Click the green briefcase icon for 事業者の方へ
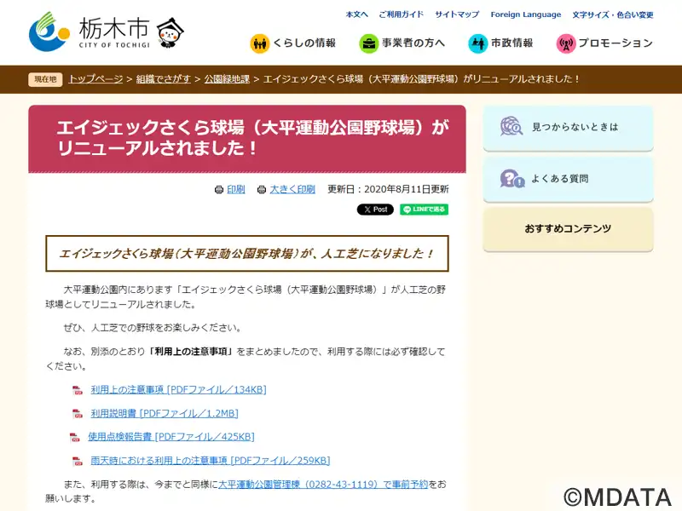 tap(369, 44)
